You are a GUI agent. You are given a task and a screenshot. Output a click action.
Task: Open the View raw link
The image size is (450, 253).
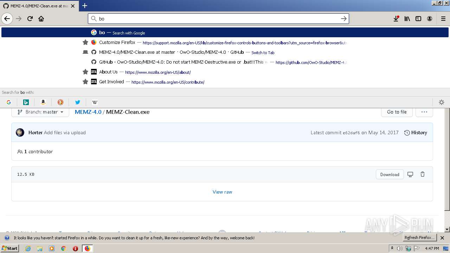coord(222,192)
